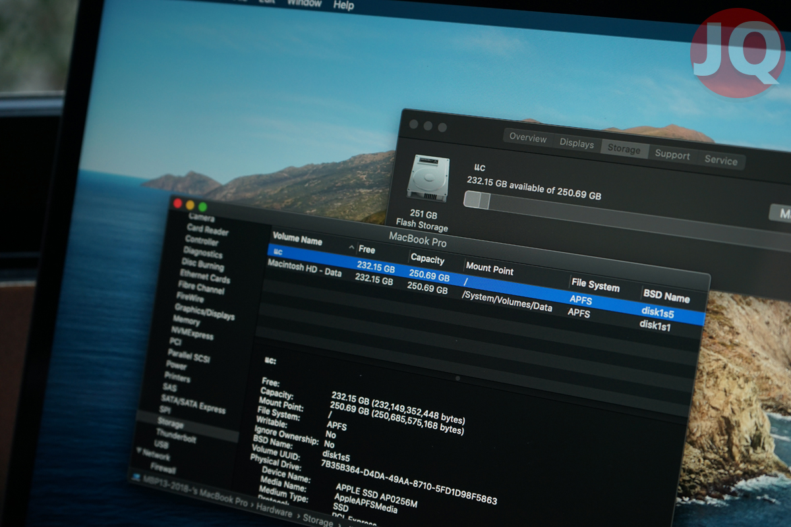Click the computer icon in the path bar

pyautogui.click(x=136, y=477)
